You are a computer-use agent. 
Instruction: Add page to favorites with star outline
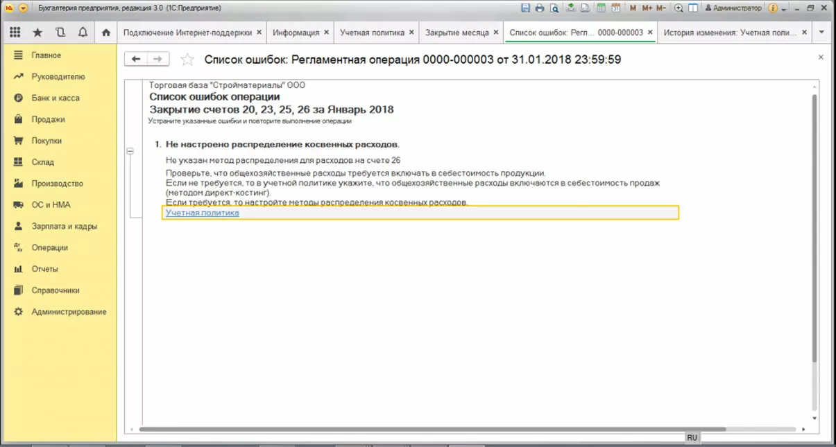[187, 60]
